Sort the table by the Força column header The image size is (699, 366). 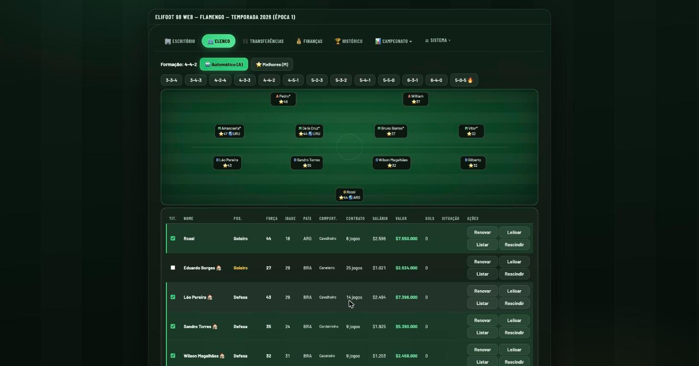click(272, 219)
